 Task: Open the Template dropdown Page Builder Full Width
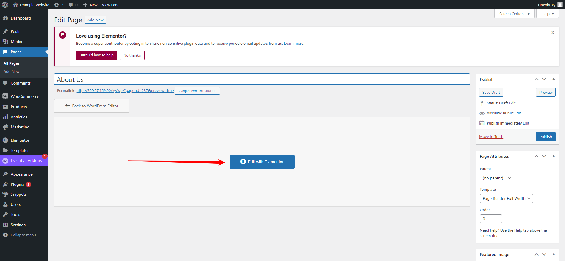click(506, 198)
